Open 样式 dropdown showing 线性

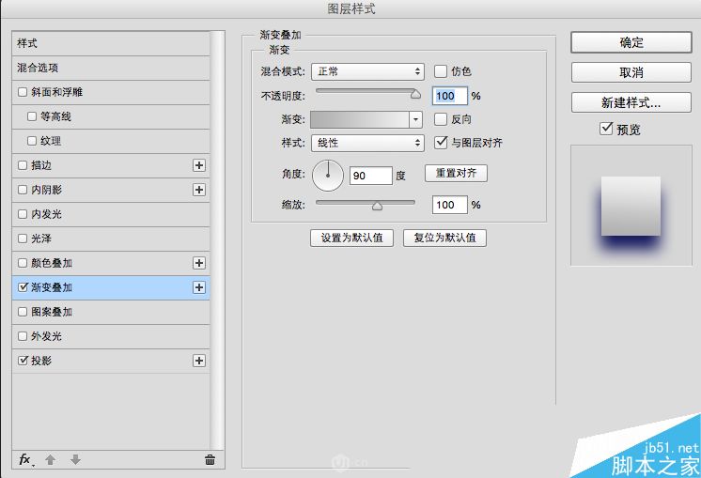coord(367,143)
